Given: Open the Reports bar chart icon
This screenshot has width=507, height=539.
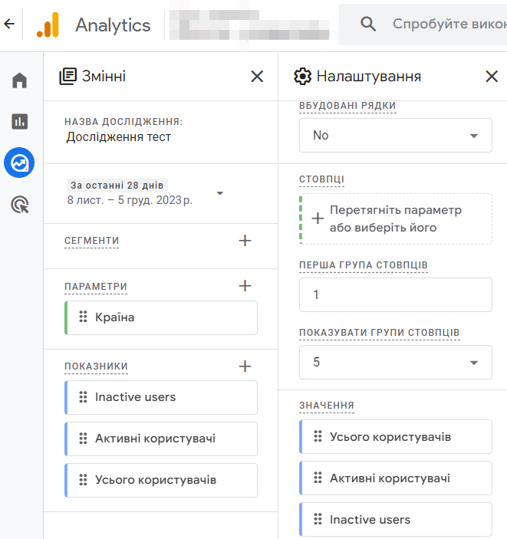Looking at the screenshot, I should 19,121.
